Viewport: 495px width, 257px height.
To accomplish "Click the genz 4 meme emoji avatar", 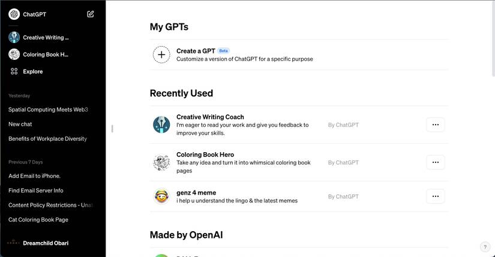I will (x=161, y=196).
